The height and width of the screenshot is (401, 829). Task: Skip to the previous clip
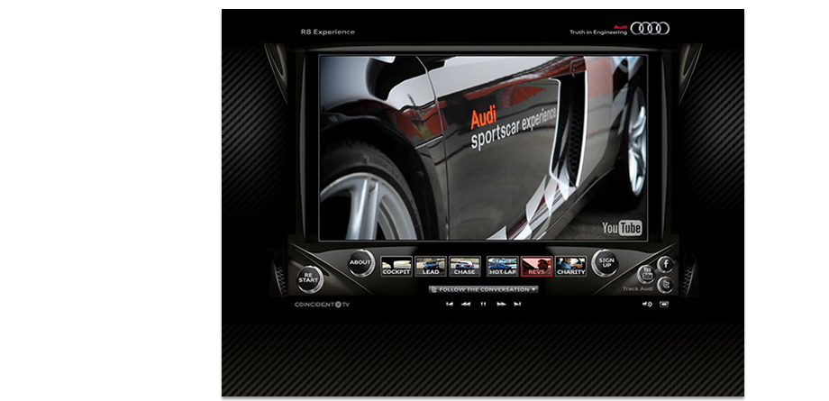(449, 304)
